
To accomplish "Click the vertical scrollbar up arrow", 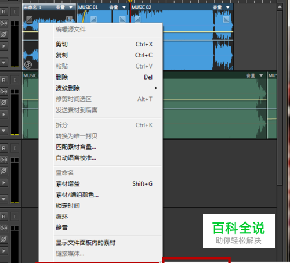I will [280, 7].
